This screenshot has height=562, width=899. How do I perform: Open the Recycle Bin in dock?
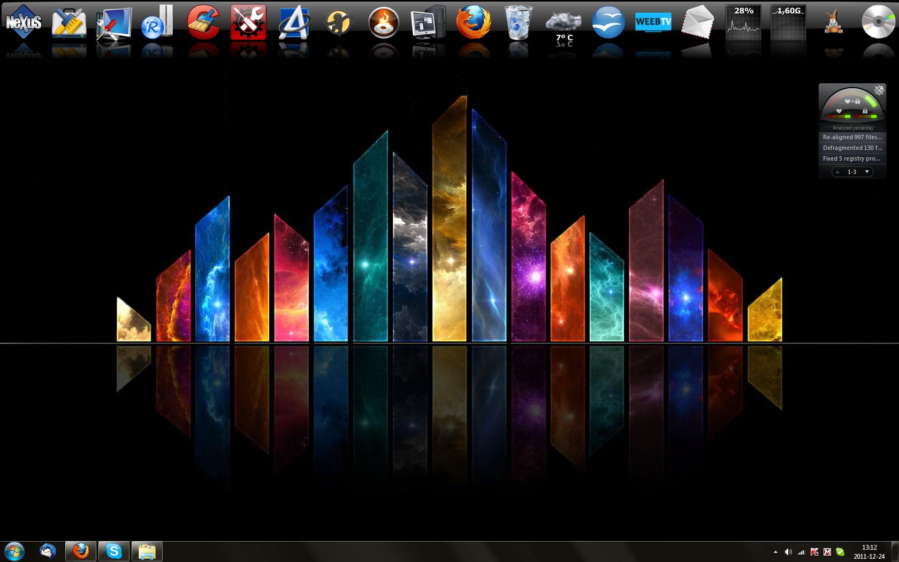518,22
